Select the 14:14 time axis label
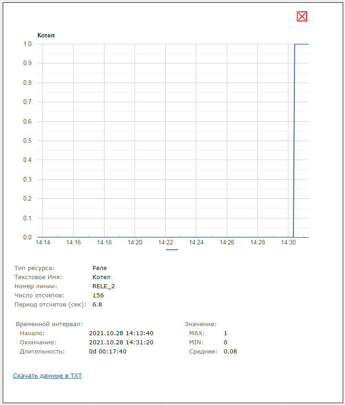345x405 pixels. 43,243
